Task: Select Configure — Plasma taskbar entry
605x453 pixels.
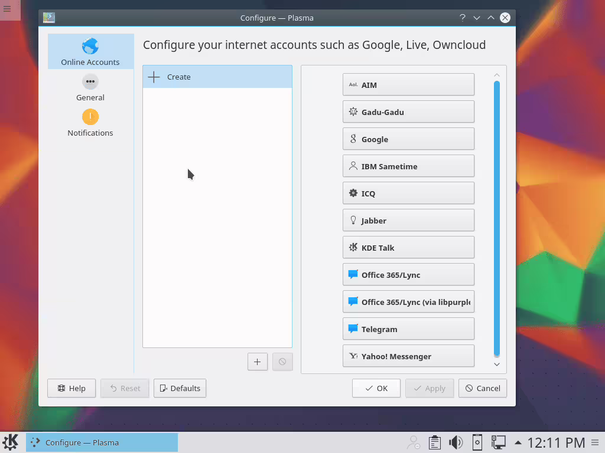Action: point(102,442)
